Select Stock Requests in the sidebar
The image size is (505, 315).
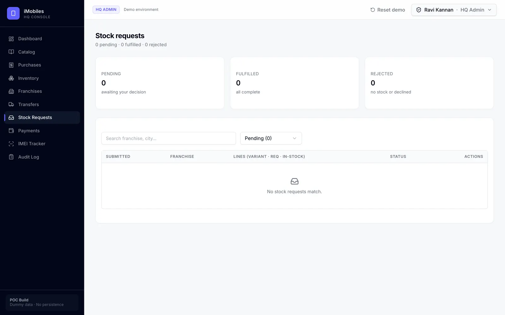[42, 117]
